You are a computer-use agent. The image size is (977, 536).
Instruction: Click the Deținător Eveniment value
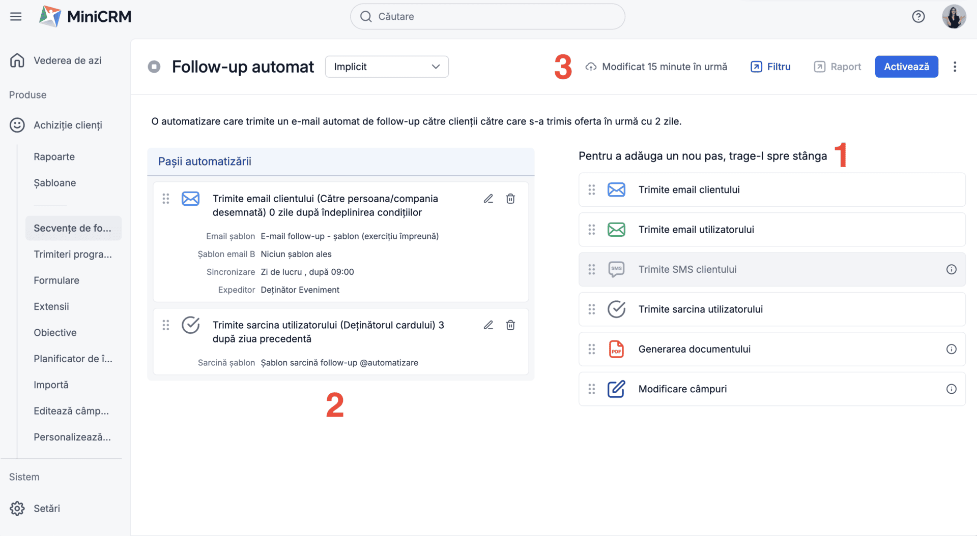click(x=300, y=290)
